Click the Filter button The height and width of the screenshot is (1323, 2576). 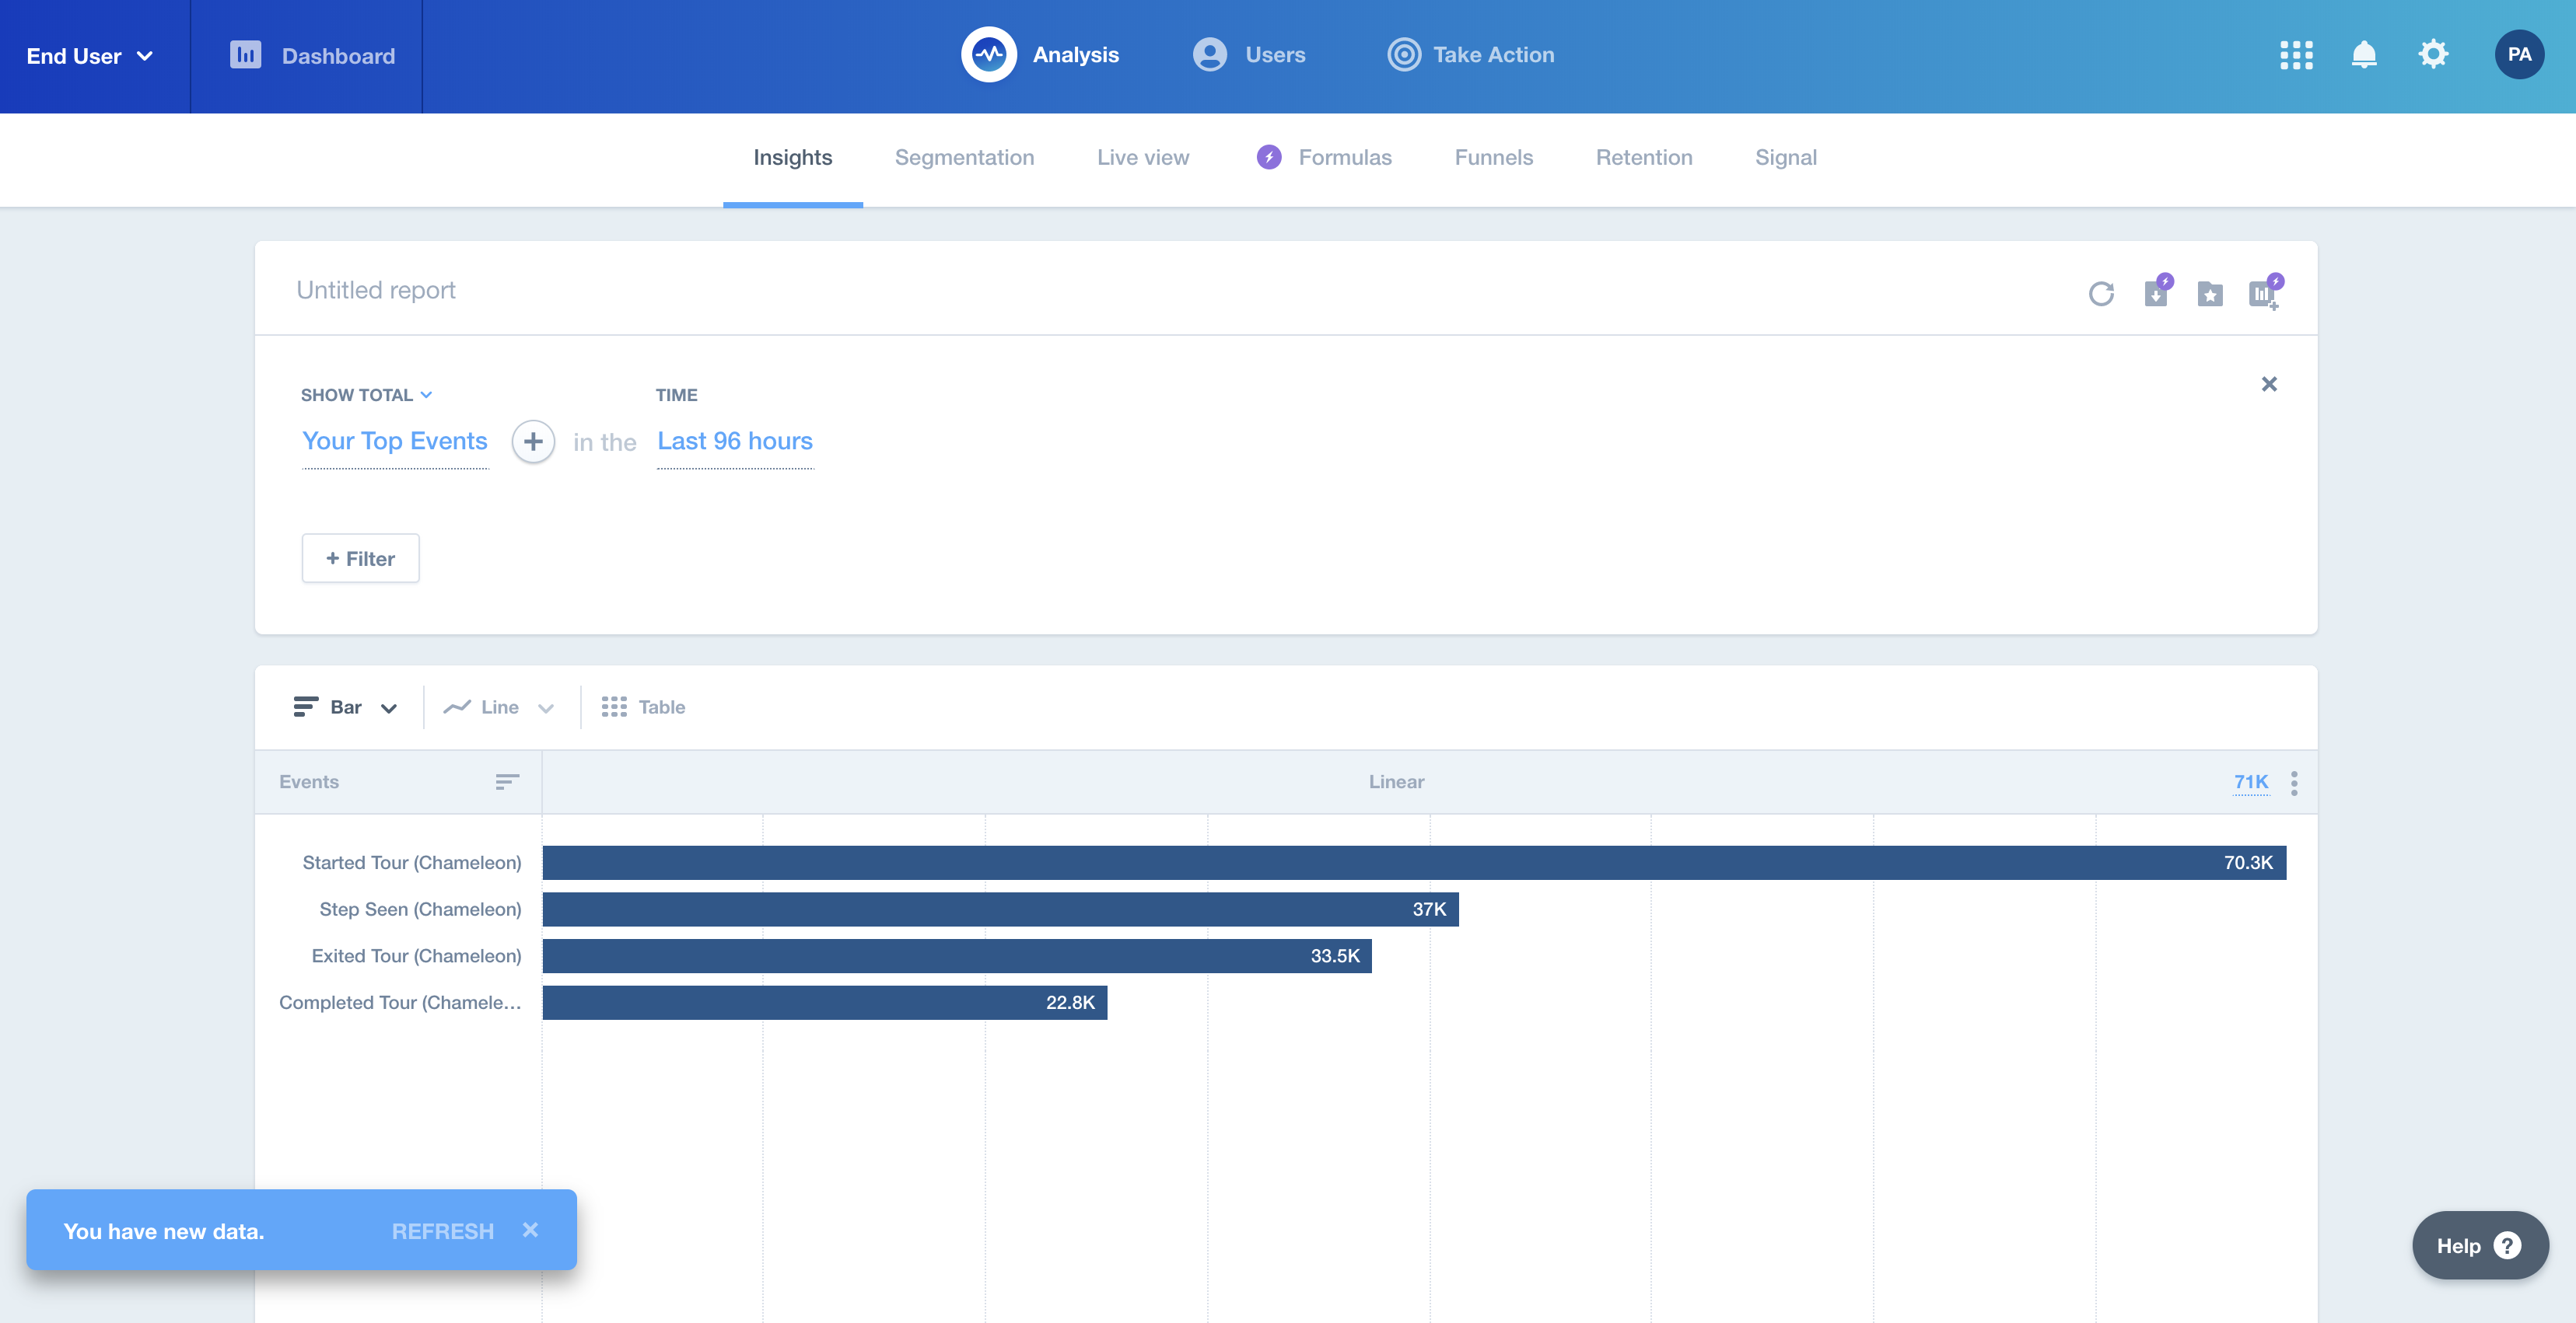pyautogui.click(x=359, y=557)
